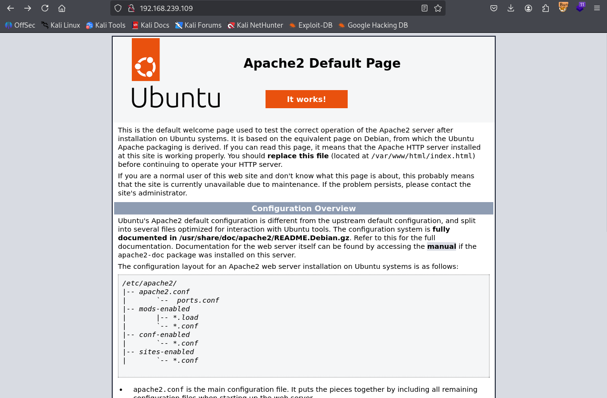Viewport: 607px width, 398px height.
Task: Open the extensions puzzle icon
Action: [x=545, y=8]
